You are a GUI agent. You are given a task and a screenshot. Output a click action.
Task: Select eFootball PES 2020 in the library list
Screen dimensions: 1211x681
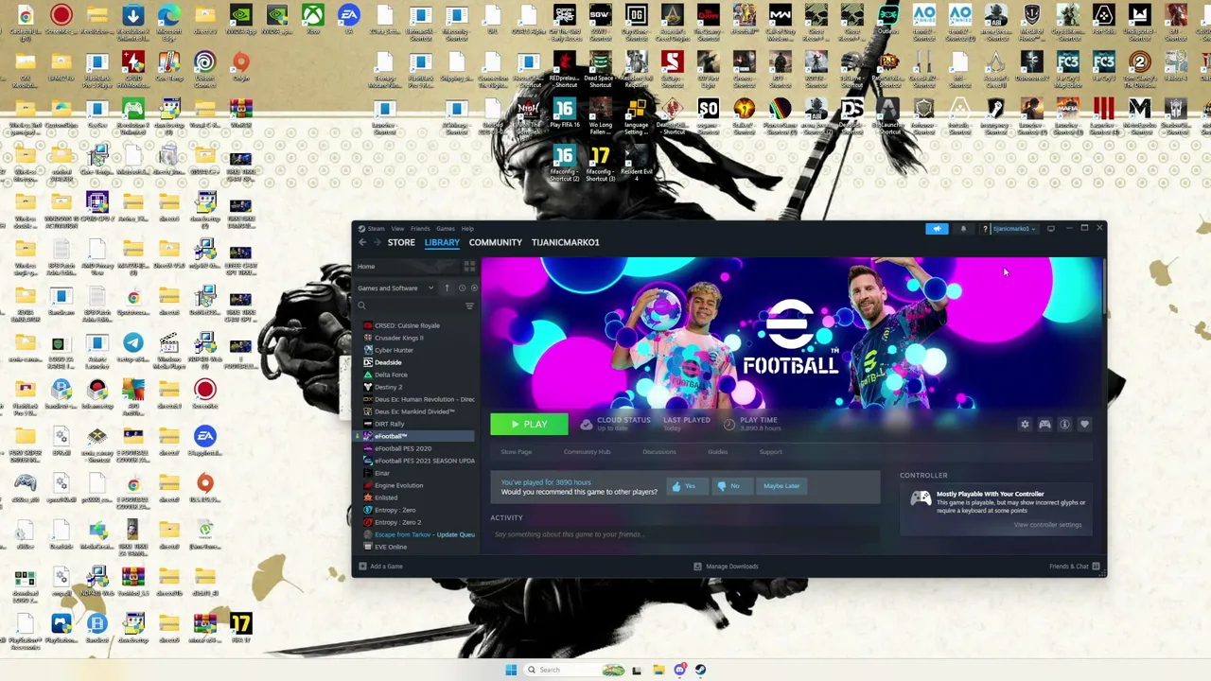[402, 448]
